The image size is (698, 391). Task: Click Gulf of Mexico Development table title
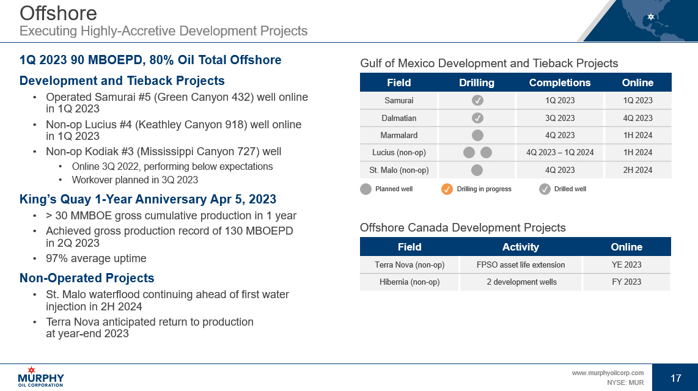point(489,64)
